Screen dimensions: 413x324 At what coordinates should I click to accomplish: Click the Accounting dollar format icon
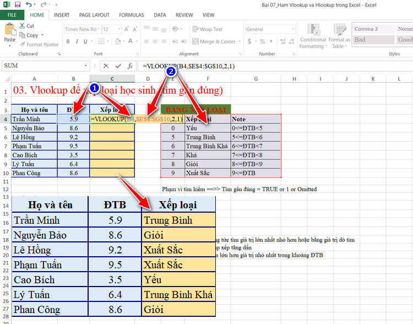click(249, 41)
